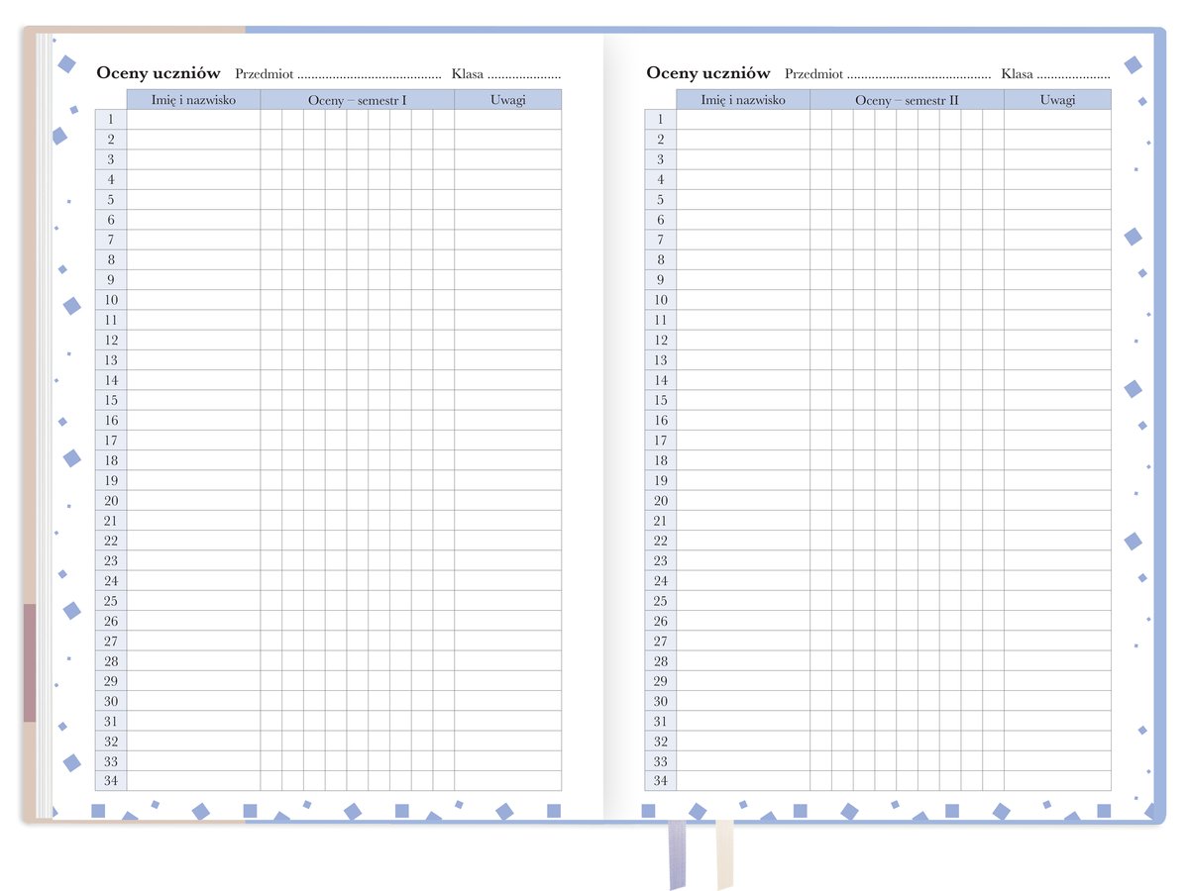Click the lavender ribbon bookmark below the planner
Viewport: 1189px width, 891px height.
[676, 851]
